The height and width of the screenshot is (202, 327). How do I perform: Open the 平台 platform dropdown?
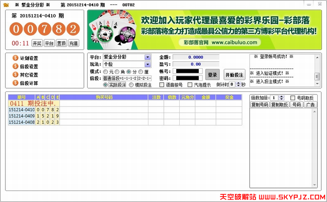(148, 57)
